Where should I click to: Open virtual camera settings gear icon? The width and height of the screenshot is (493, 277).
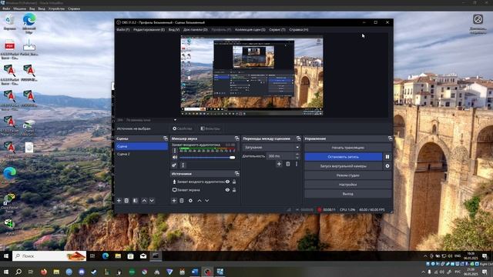387,166
